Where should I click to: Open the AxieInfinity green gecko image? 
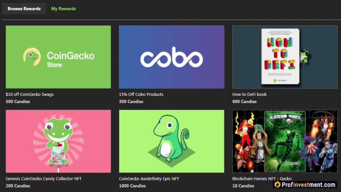172,141
